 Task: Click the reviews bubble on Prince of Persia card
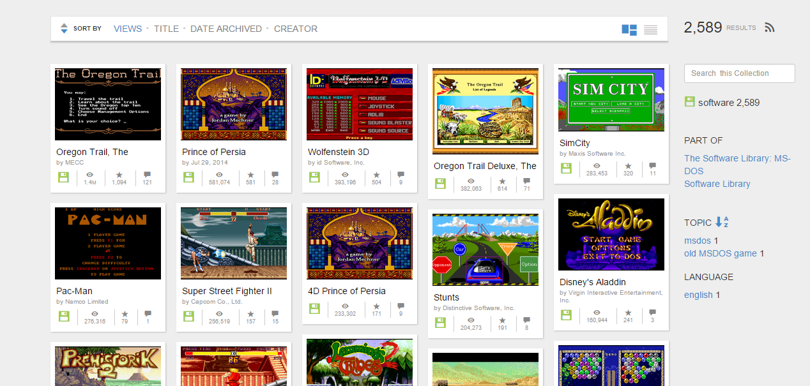pos(275,174)
